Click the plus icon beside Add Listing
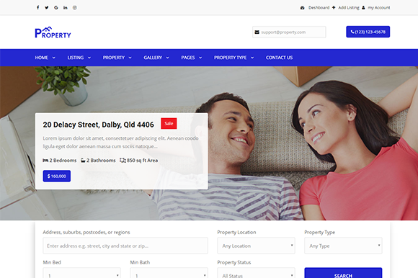 (334, 7)
